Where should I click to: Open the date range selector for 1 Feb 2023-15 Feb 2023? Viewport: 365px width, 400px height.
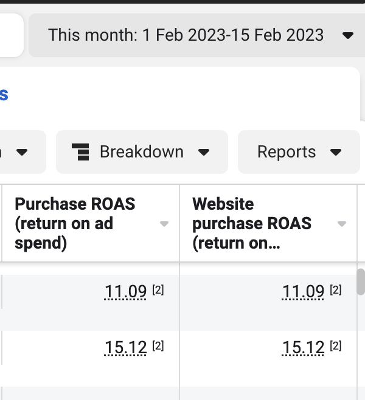pyautogui.click(x=196, y=35)
